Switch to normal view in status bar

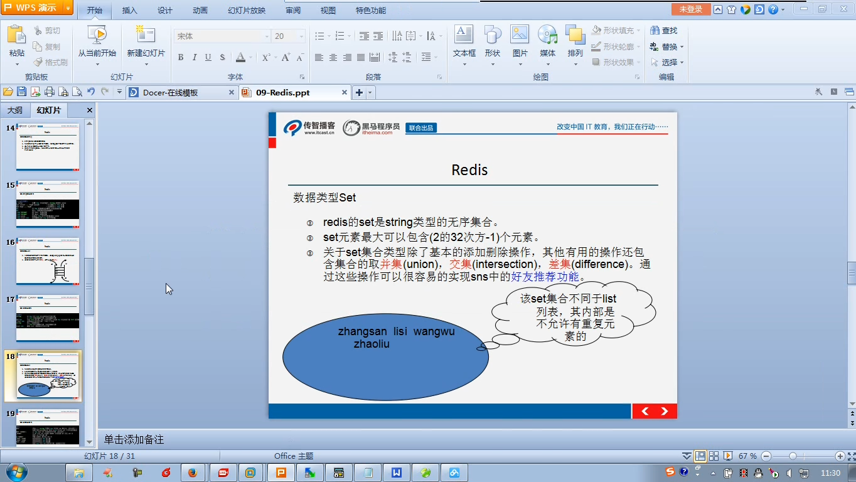(x=700, y=456)
